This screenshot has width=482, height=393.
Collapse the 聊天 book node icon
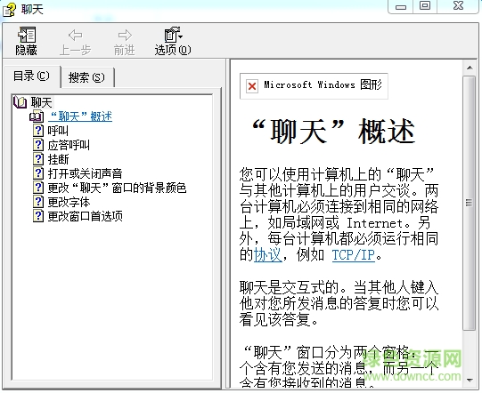tap(20, 102)
